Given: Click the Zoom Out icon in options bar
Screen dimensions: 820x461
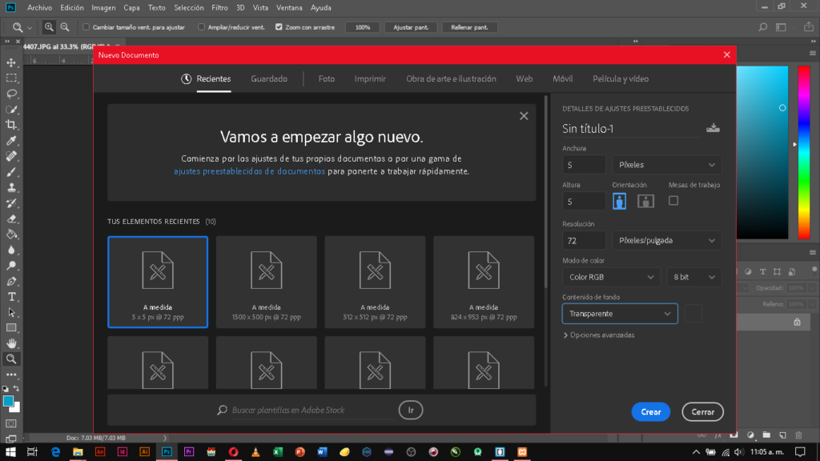Looking at the screenshot, I should (x=65, y=27).
